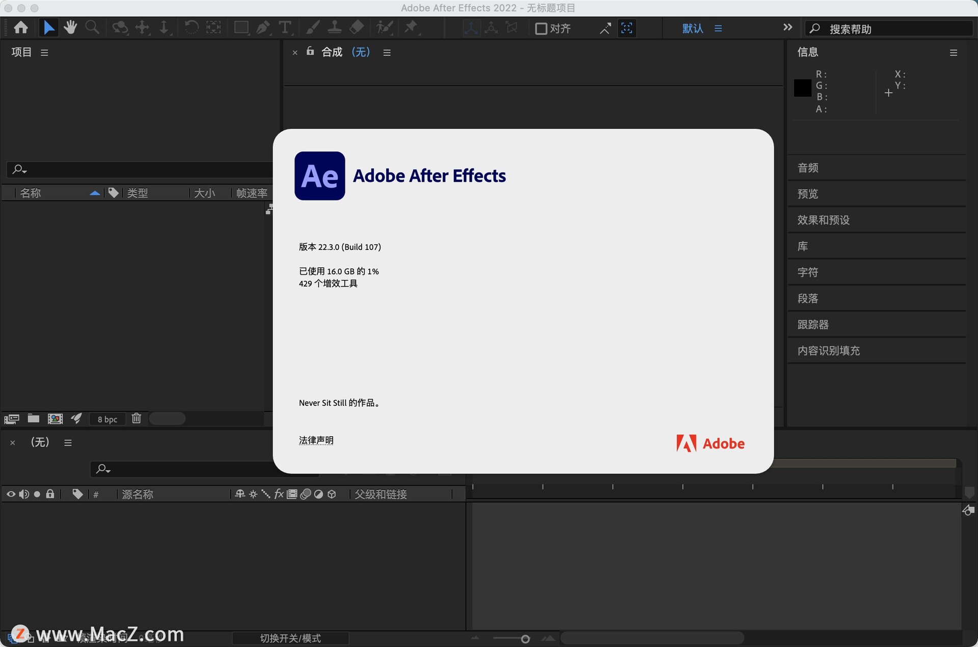Sort by the 大小 column header
This screenshot has width=978, height=647.
pyautogui.click(x=205, y=193)
